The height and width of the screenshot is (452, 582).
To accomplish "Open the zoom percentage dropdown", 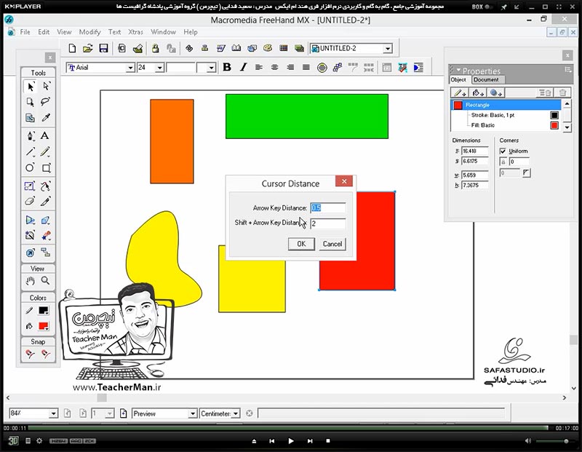I will click(53, 413).
